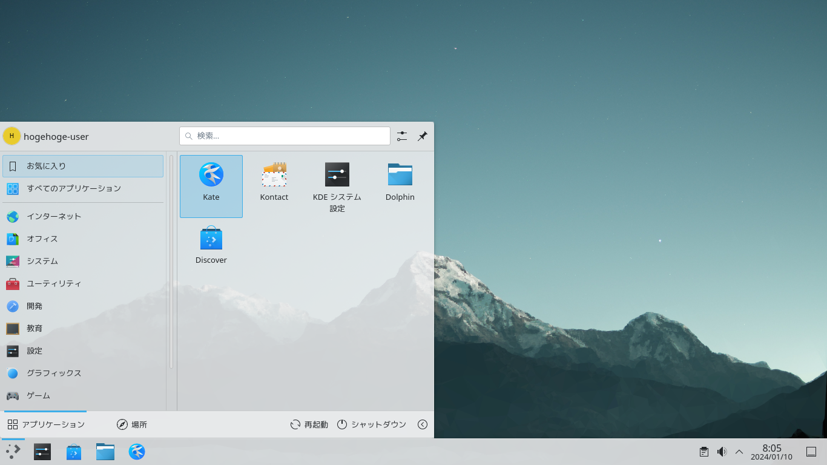Open the インターネット category

83,216
